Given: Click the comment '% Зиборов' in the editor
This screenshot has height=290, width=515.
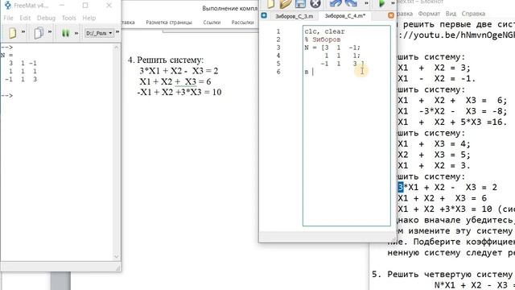Looking at the screenshot, I should pos(323,39).
